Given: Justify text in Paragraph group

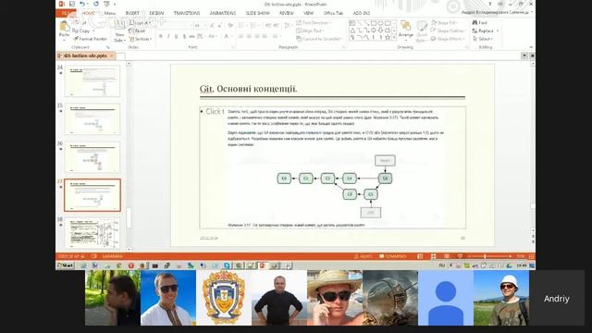Looking at the screenshot, I should (x=265, y=36).
